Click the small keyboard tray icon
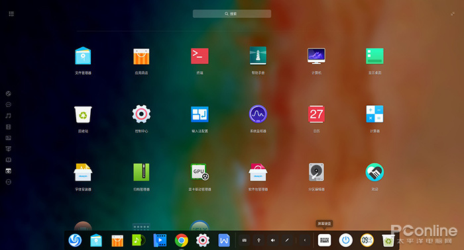Screen dimensions: 464x250 pos(245,241)
